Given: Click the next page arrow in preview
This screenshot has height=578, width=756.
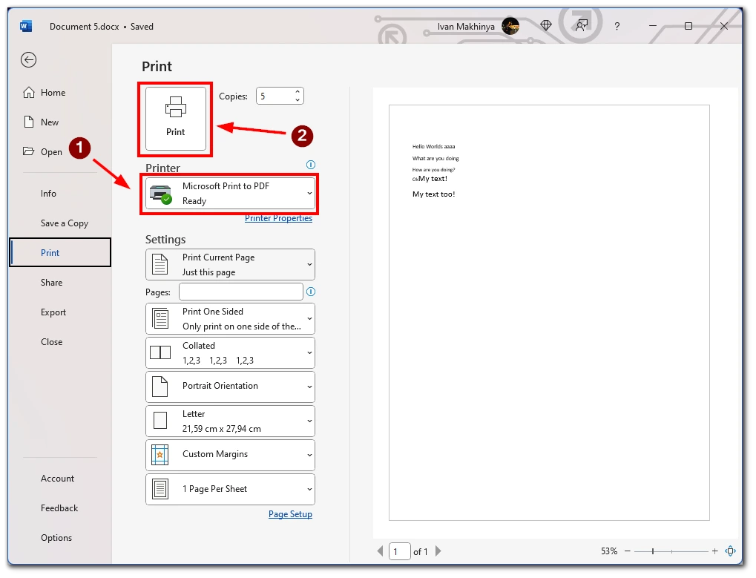Looking at the screenshot, I should 438,551.
